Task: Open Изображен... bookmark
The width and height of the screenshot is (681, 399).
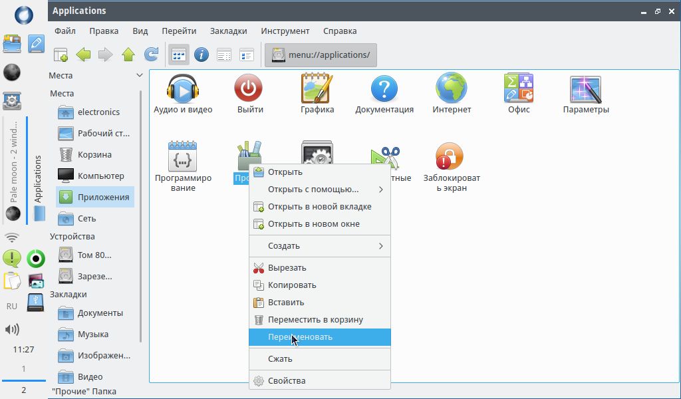Action: [x=95, y=356]
